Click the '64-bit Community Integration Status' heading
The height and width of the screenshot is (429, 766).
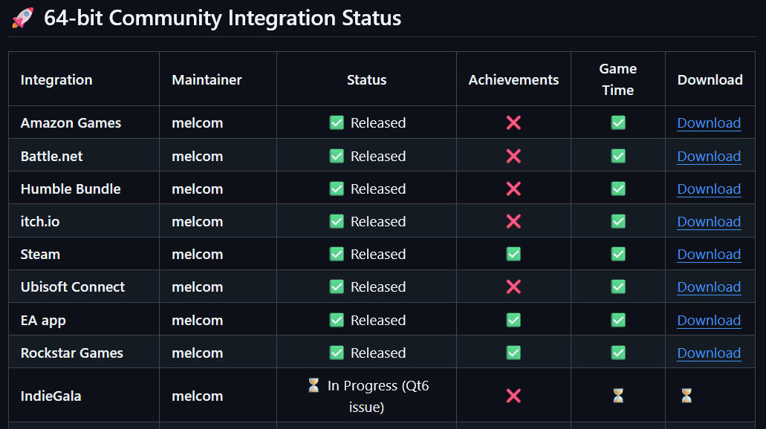[222, 18]
